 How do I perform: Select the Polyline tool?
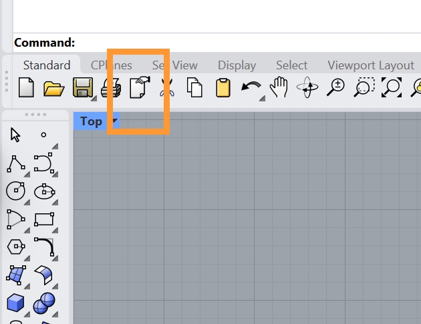click(16, 163)
